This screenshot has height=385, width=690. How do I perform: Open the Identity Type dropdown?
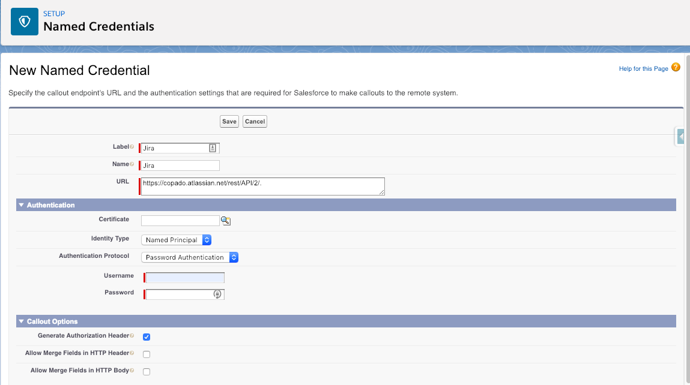coord(176,240)
